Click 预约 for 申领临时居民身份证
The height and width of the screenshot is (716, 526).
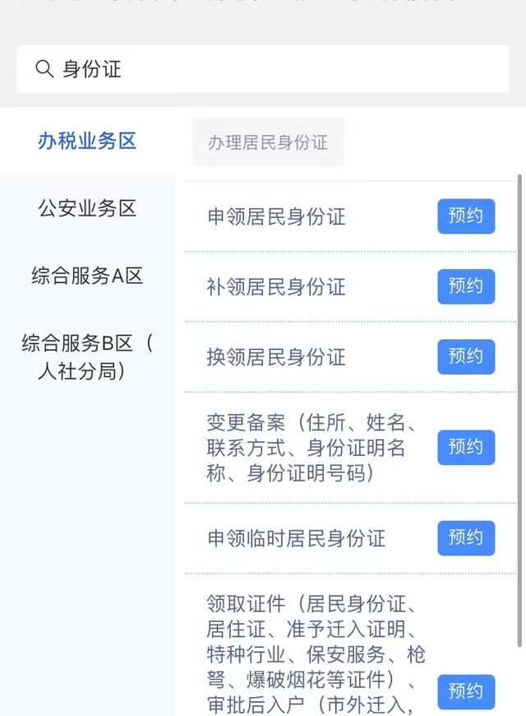tap(466, 538)
